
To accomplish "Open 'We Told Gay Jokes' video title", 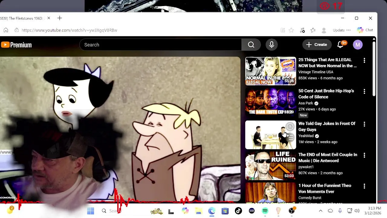I will [327, 127].
